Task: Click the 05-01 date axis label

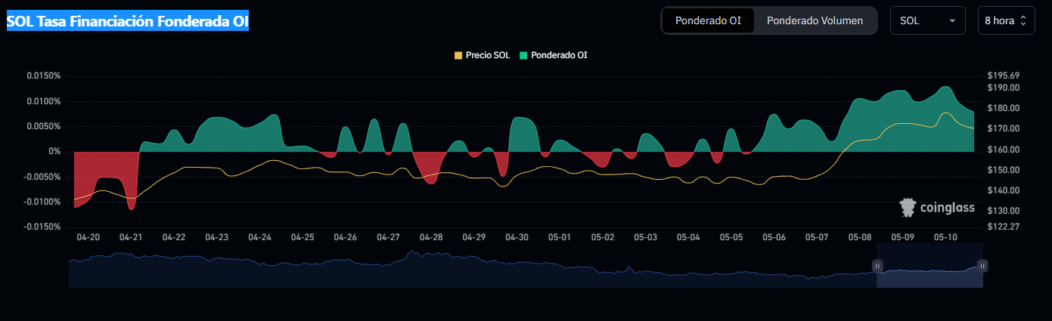Action: point(560,237)
